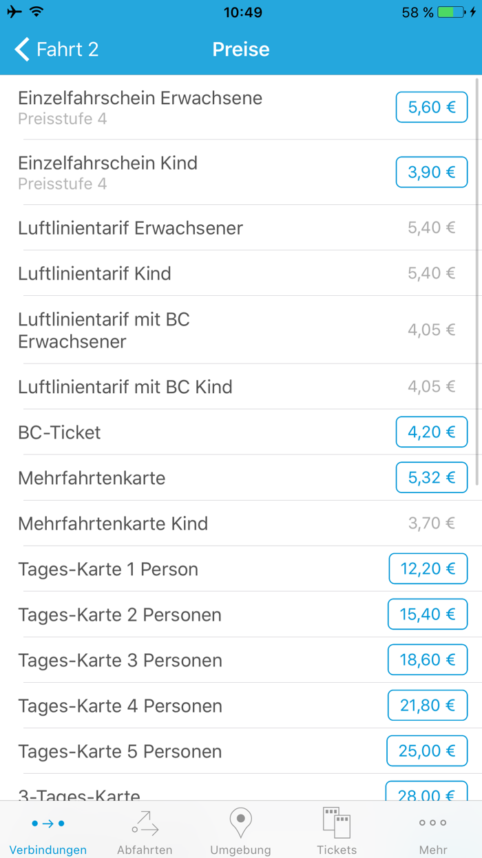Choose the Mehrfahrtenkarte for 5,32 €

click(432, 477)
